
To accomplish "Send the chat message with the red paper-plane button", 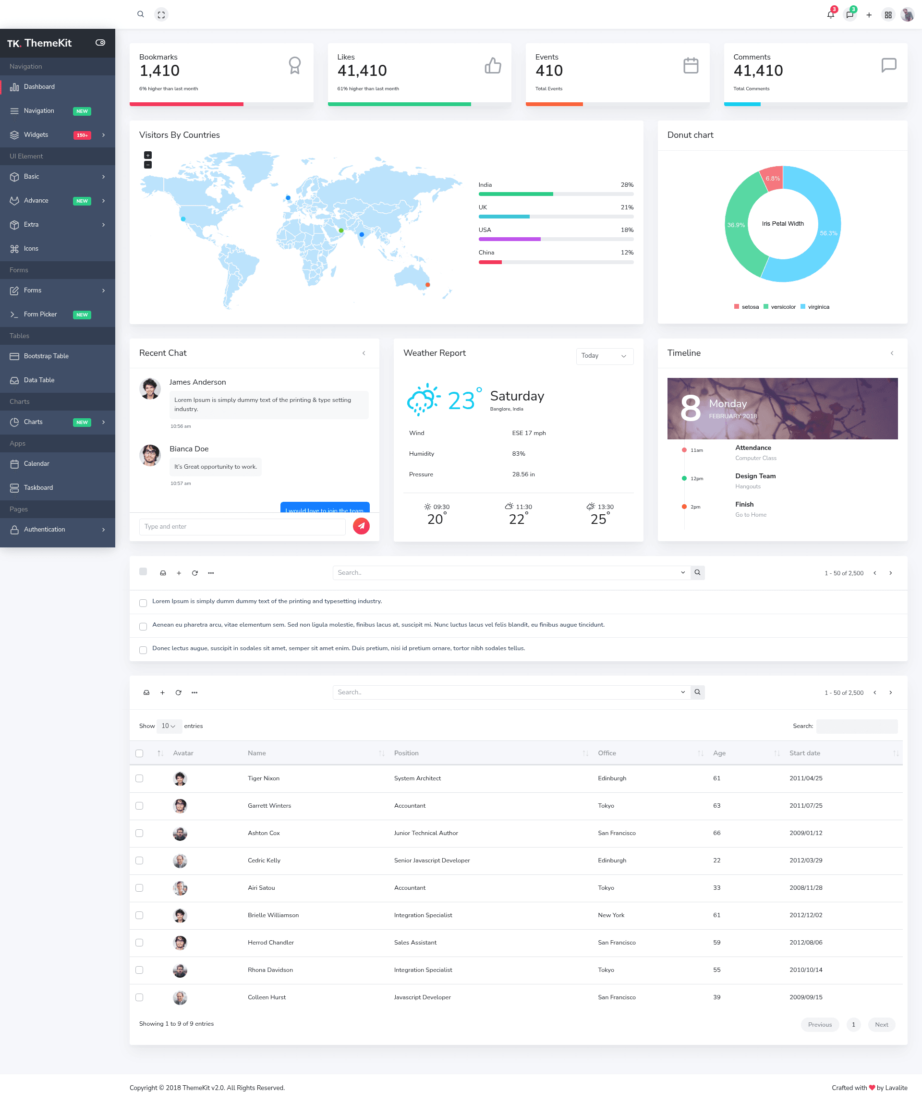I will (x=361, y=526).
